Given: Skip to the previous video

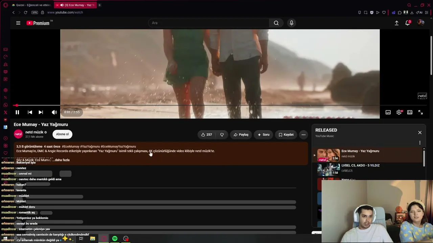Looking at the screenshot, I should [30, 112].
